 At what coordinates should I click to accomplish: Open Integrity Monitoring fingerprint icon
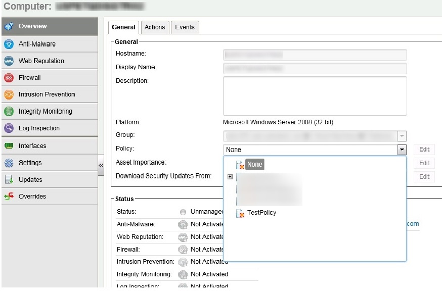point(9,111)
